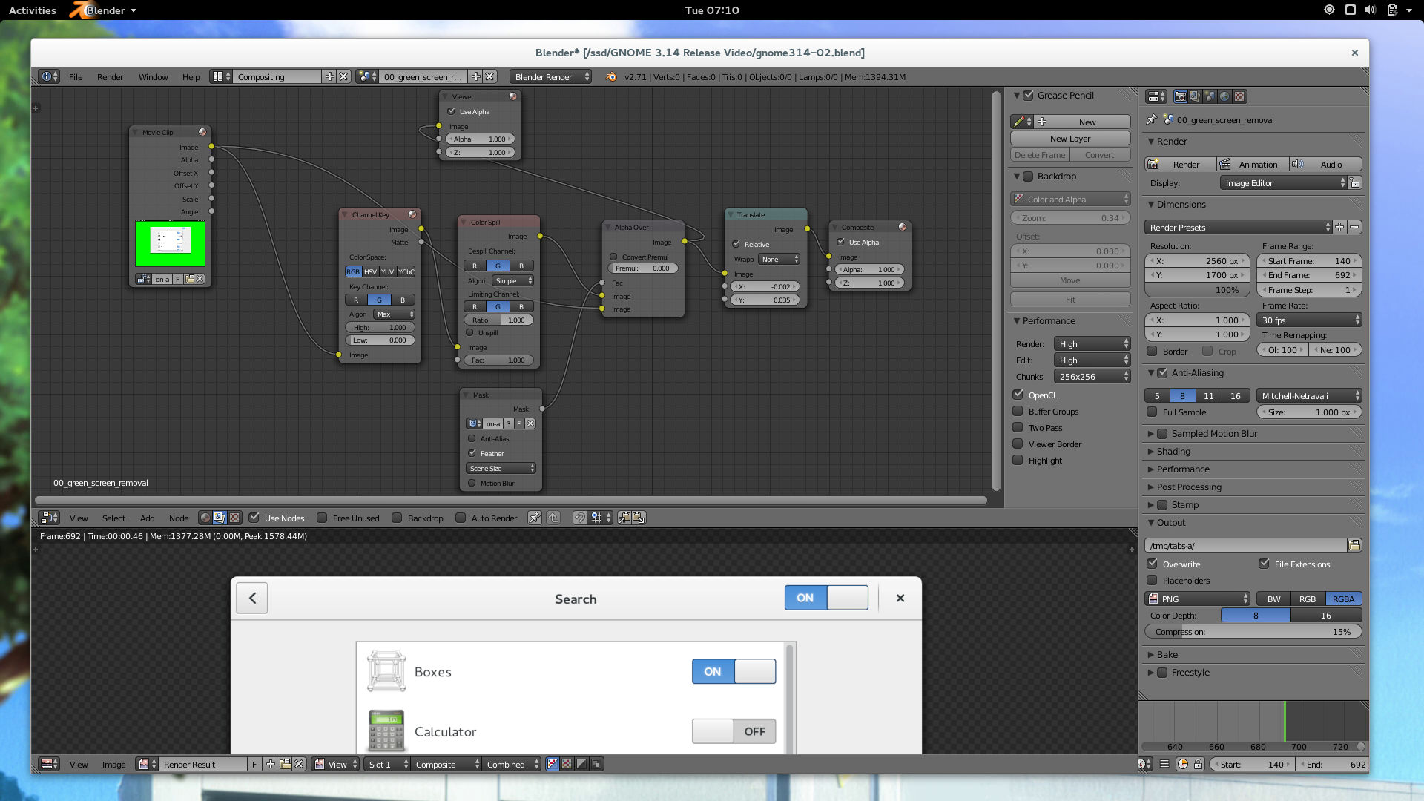Click the output path /tmp/tabs-a/ field

click(x=1246, y=545)
